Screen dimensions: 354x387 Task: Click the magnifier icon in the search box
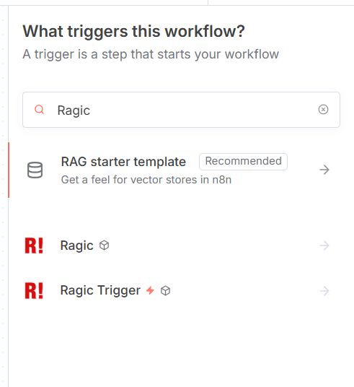(39, 109)
